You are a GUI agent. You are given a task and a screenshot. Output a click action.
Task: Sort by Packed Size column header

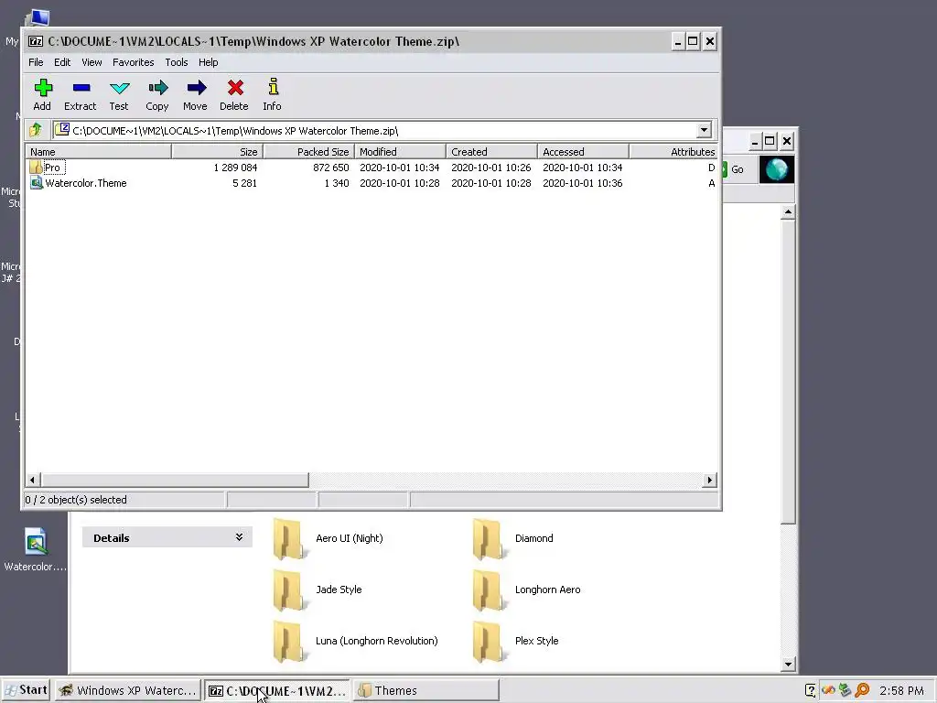(x=308, y=152)
